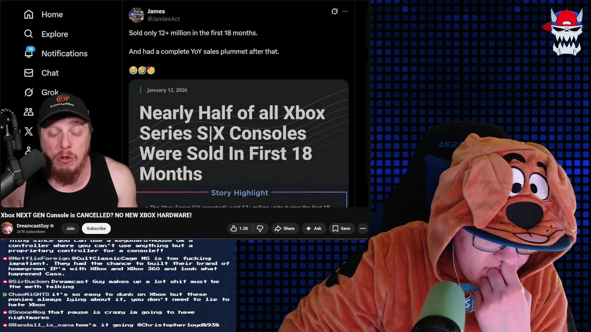Click the Ask button

click(314, 228)
